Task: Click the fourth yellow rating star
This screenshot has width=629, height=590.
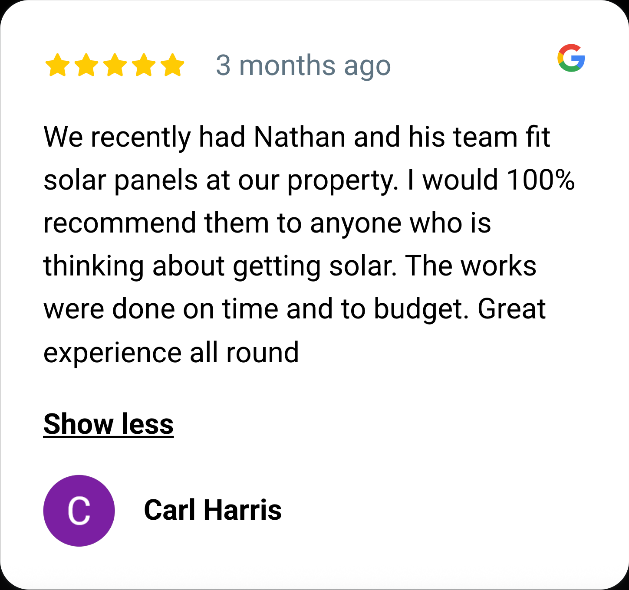Action: click(x=144, y=65)
